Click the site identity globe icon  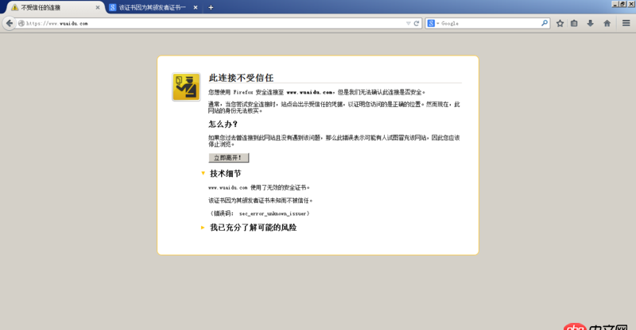[x=21, y=24]
